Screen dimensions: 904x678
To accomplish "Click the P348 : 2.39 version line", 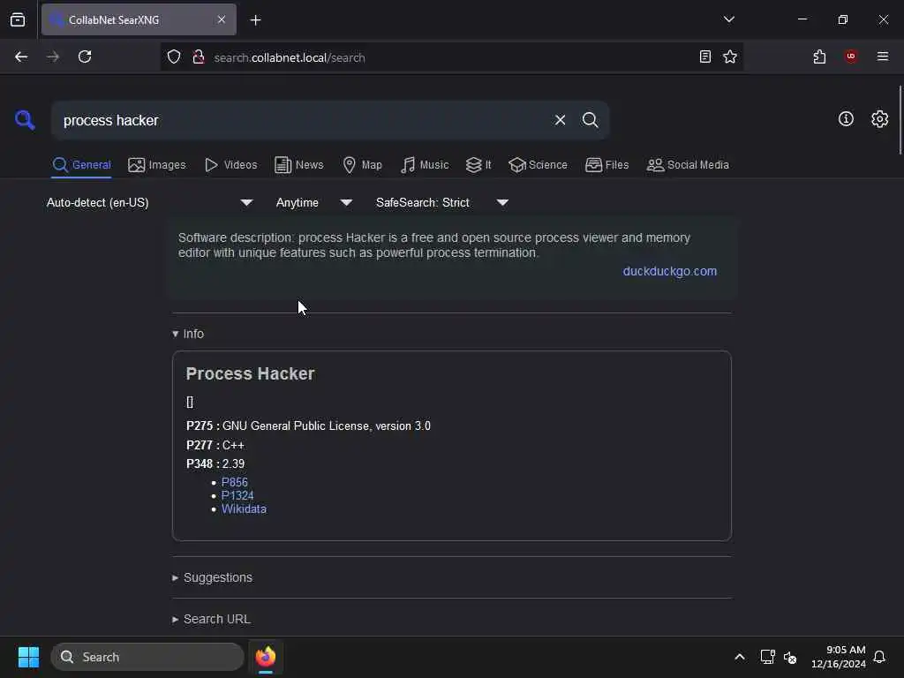I will [215, 463].
